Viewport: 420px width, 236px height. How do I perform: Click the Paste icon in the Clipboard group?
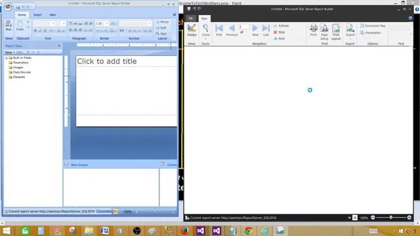point(20,26)
